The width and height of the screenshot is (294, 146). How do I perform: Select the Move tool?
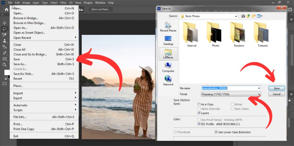point(4,23)
